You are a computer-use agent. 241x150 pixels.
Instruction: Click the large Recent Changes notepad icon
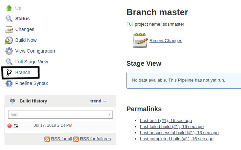point(140,40)
